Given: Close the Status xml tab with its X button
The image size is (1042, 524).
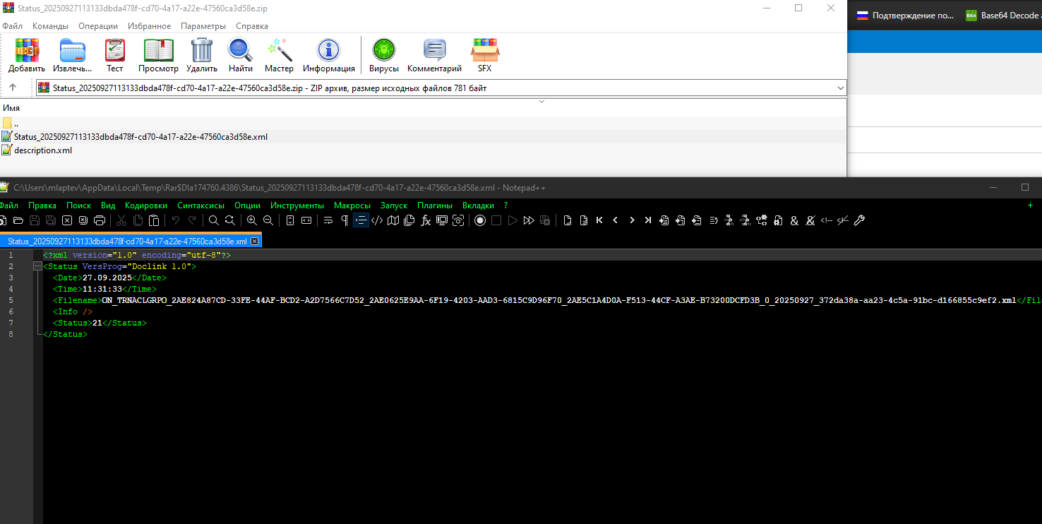Looking at the screenshot, I should [x=255, y=241].
